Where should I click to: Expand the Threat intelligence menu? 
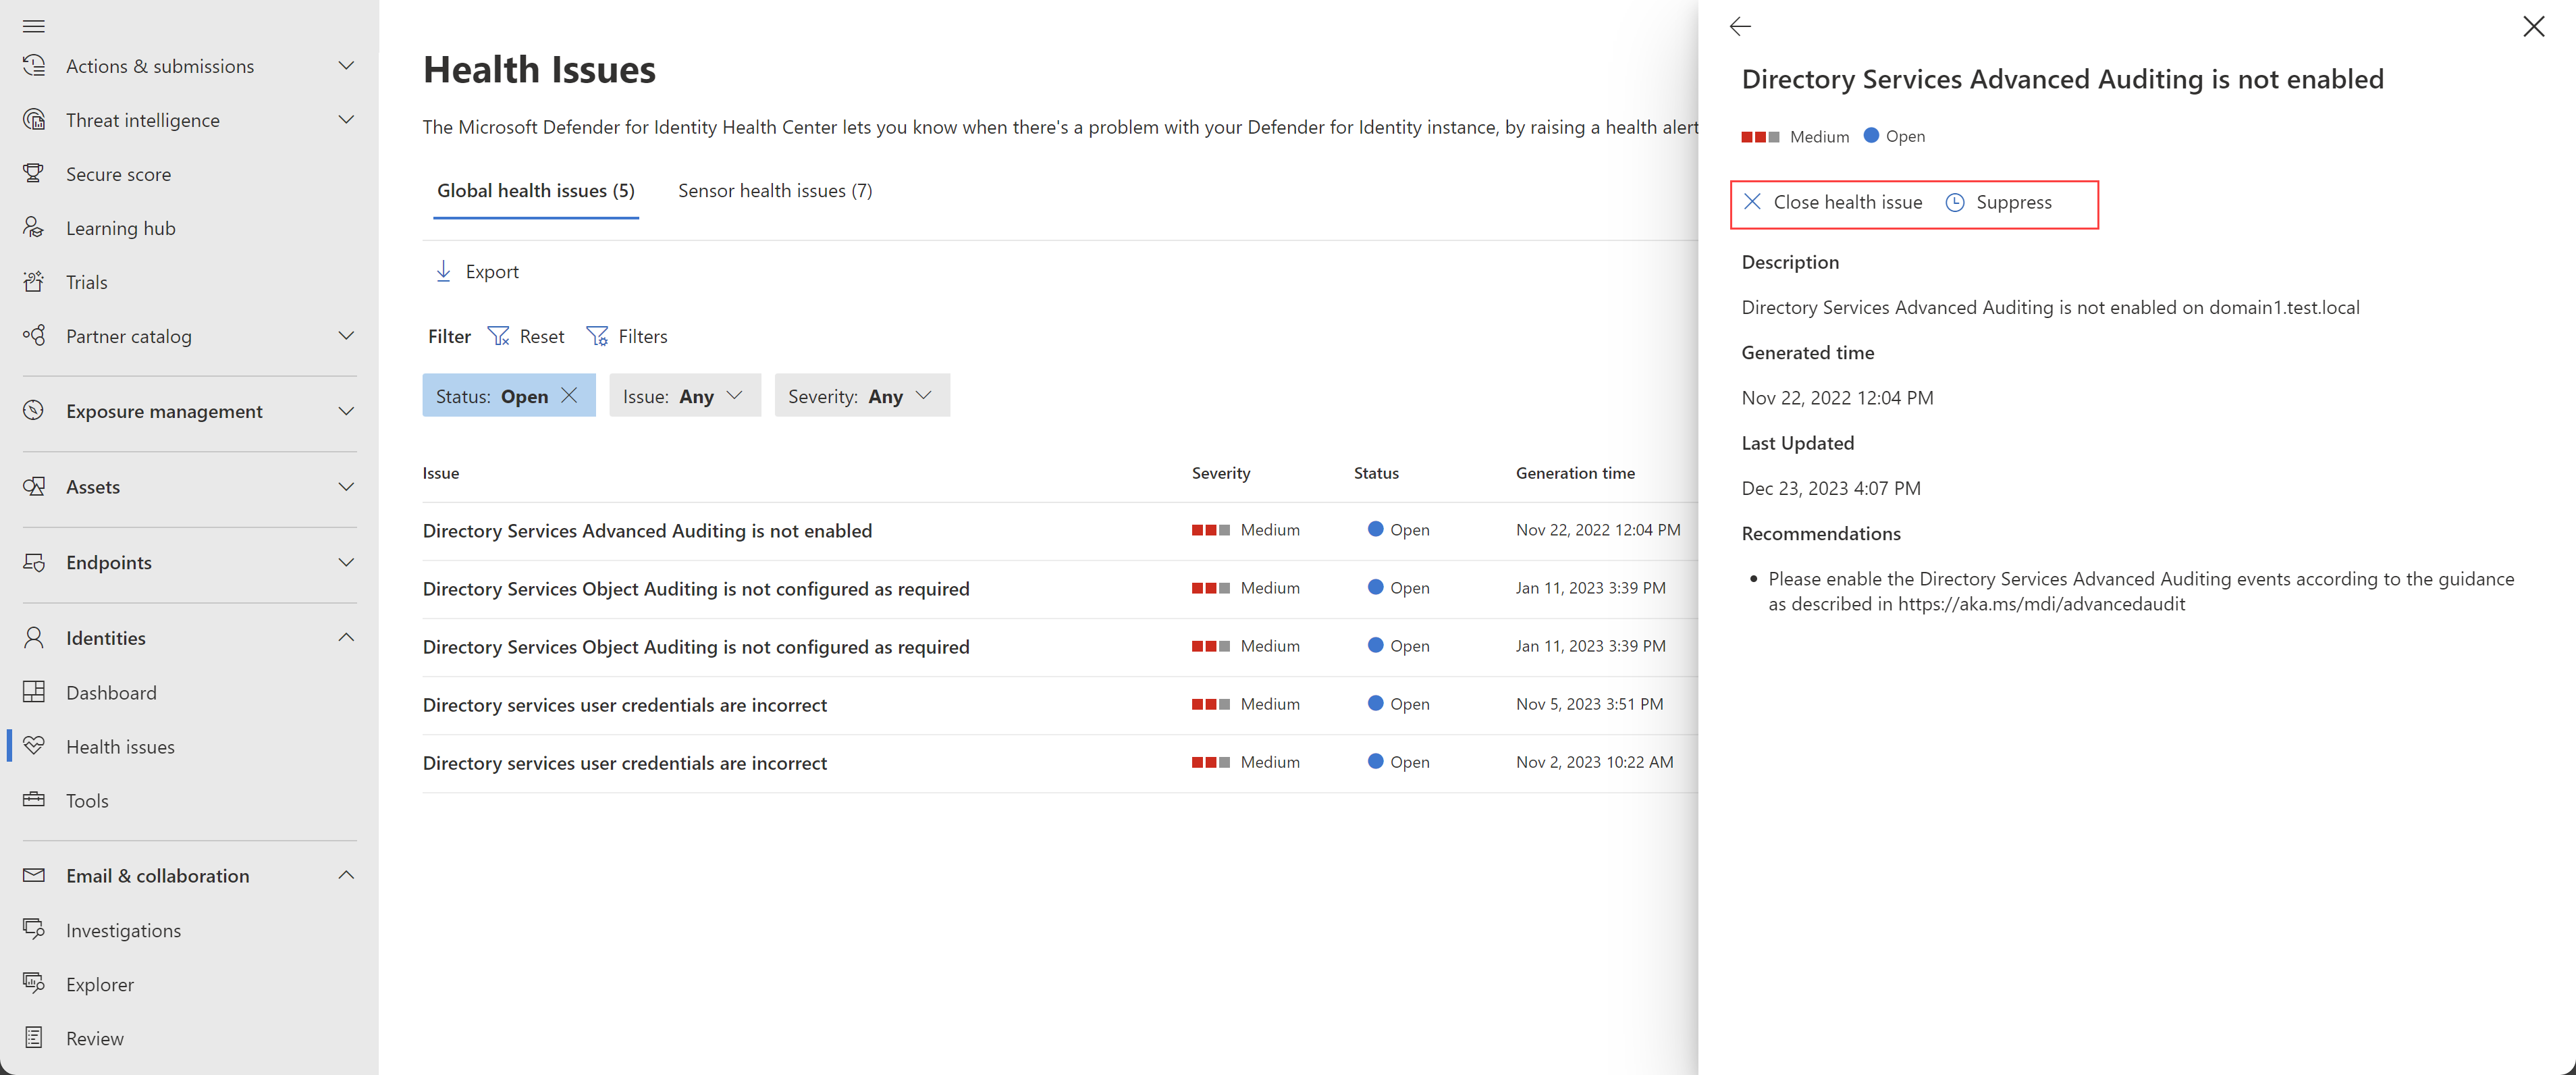(x=346, y=120)
